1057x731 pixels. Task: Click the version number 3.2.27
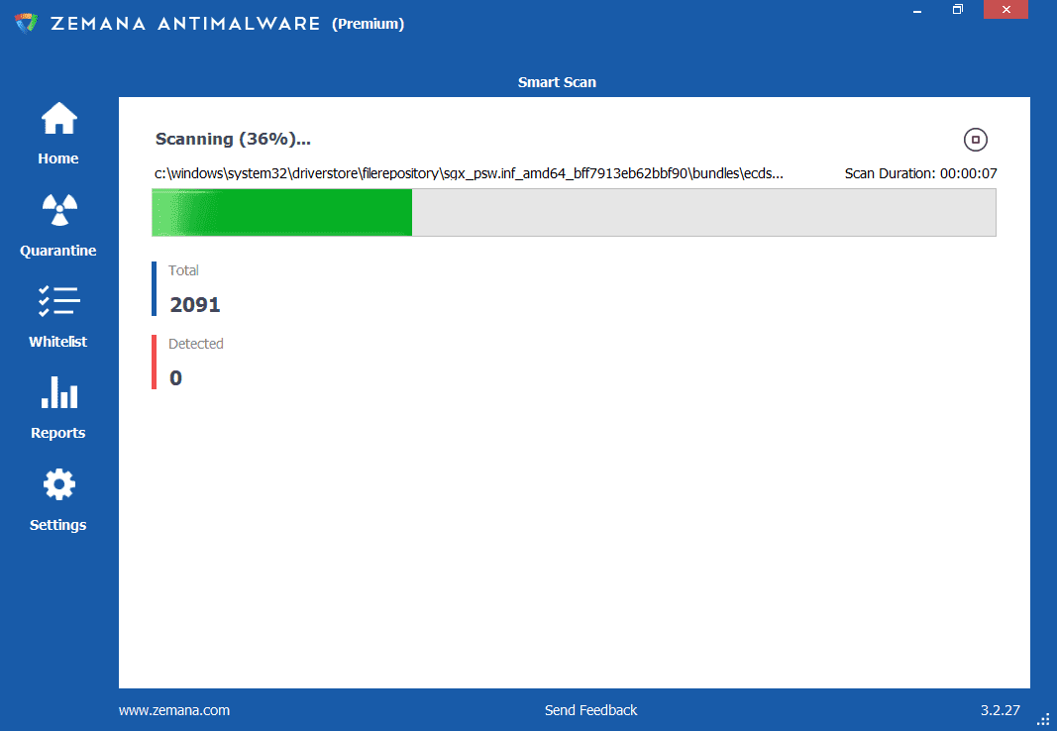pos(1001,710)
